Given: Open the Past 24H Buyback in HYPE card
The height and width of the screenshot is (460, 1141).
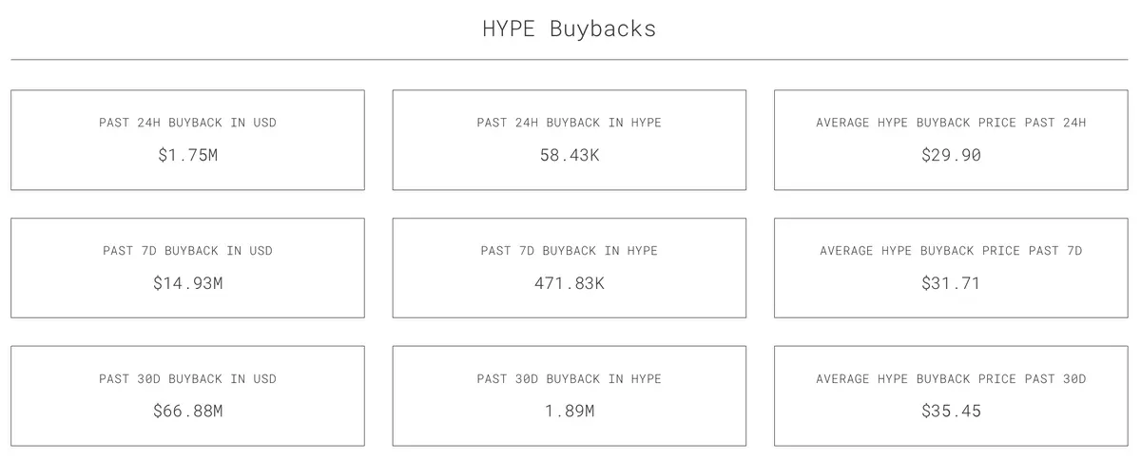Looking at the screenshot, I should pos(570,140).
